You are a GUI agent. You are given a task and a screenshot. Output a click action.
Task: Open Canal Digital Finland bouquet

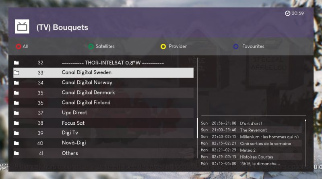[x=103, y=103]
